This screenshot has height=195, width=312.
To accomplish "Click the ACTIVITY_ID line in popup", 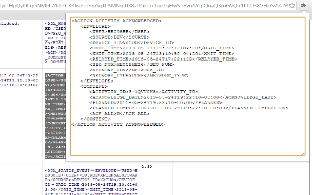I will pyautogui.click(x=144, y=92).
